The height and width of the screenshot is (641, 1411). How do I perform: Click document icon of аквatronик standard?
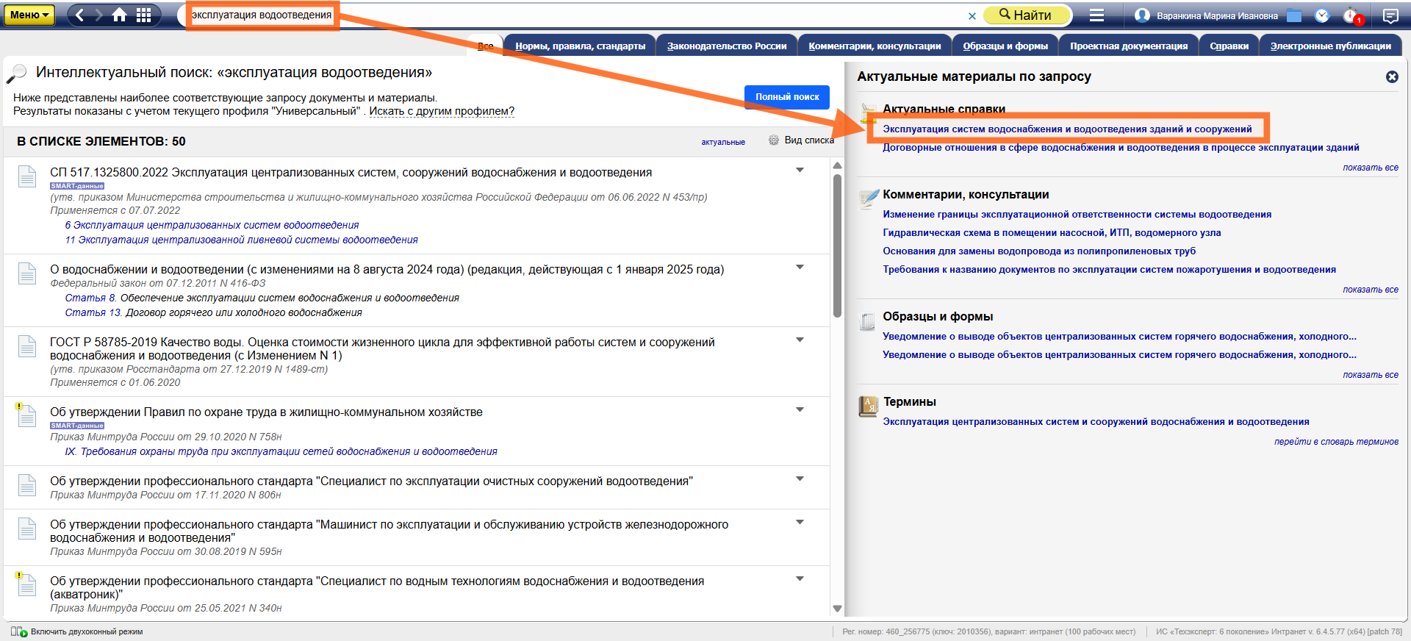[26, 584]
